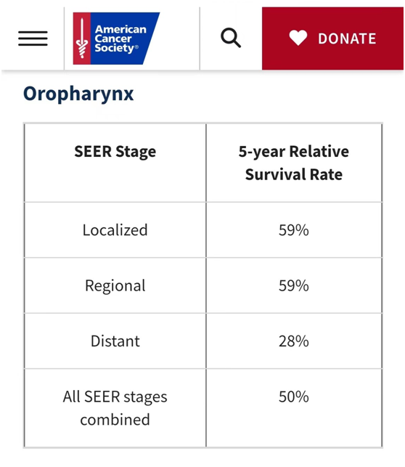Image resolution: width=405 pixels, height=467 pixels.
Task: Select the Localized stage cell
Action: pos(115,230)
